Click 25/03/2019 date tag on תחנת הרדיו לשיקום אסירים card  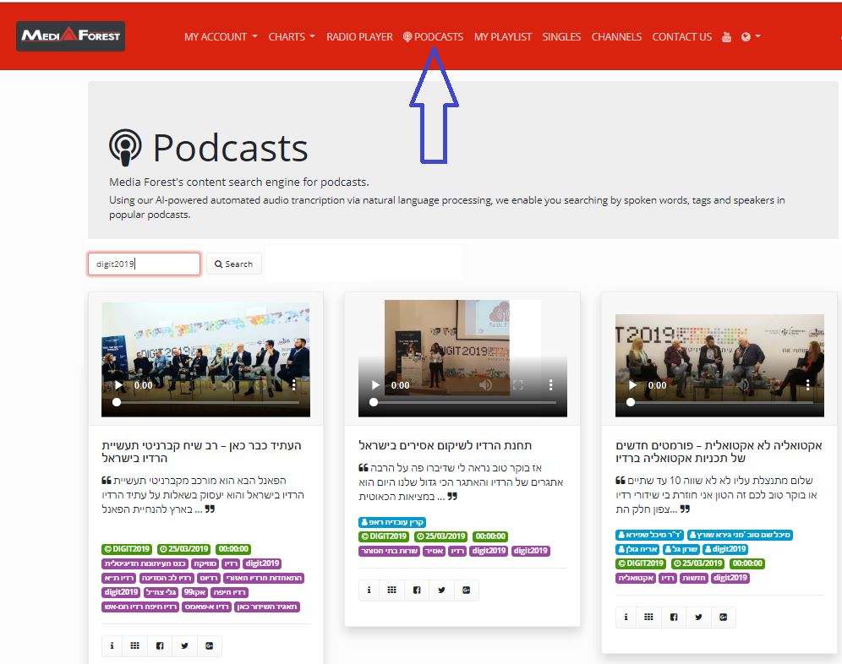[441, 536]
